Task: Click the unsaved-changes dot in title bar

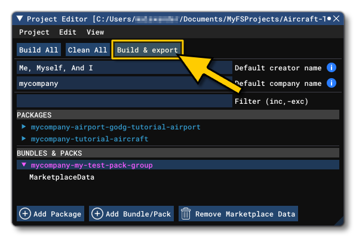Action: 329,18
